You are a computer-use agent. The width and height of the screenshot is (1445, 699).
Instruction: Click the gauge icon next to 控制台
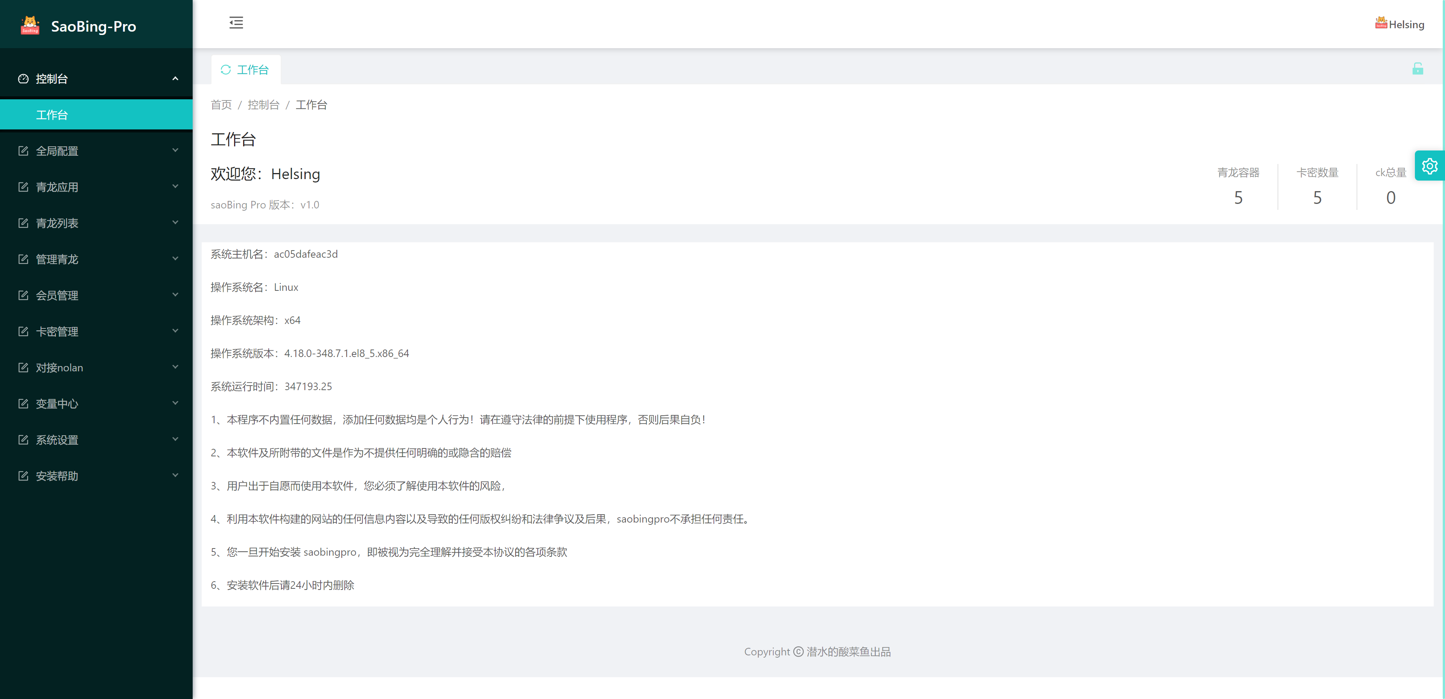point(23,79)
